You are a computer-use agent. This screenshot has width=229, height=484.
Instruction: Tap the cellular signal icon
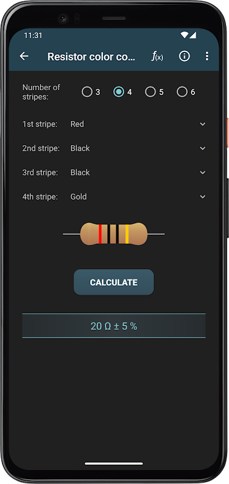pyautogui.click(x=193, y=35)
